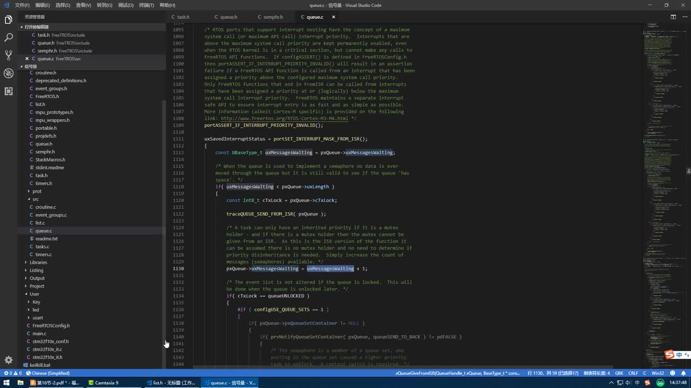The image size is (691, 388).
Task: Change the C language mode
Action: [645, 373]
